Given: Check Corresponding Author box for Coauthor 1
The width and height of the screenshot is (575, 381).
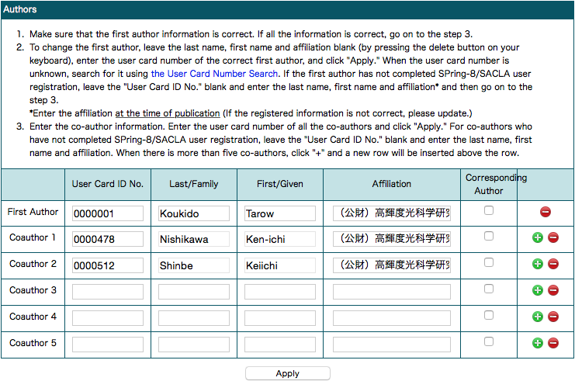Looking at the screenshot, I should [x=488, y=237].
